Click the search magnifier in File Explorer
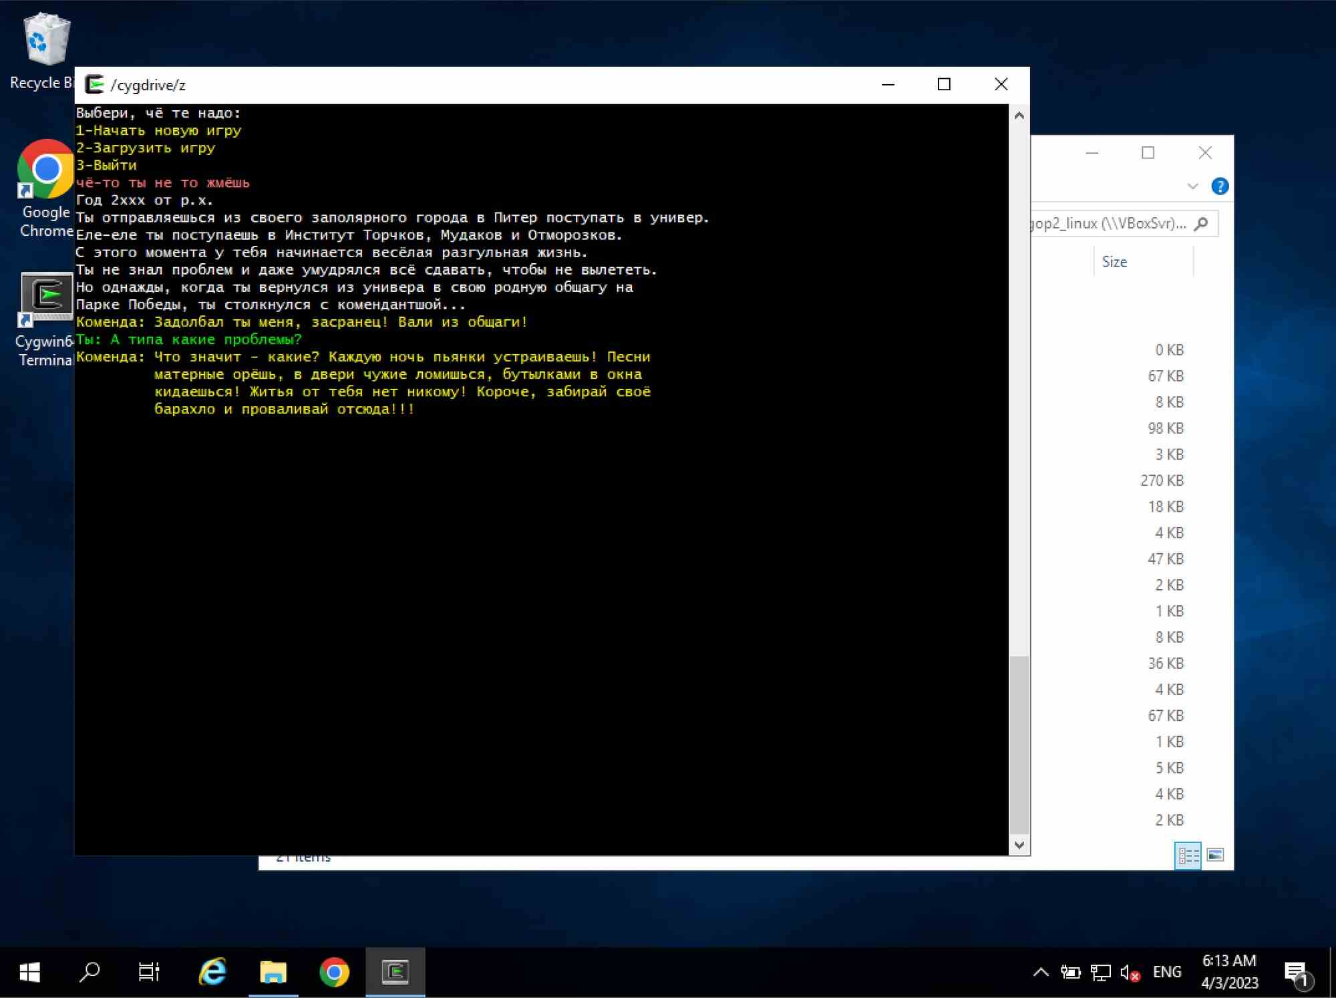 click(x=1201, y=223)
